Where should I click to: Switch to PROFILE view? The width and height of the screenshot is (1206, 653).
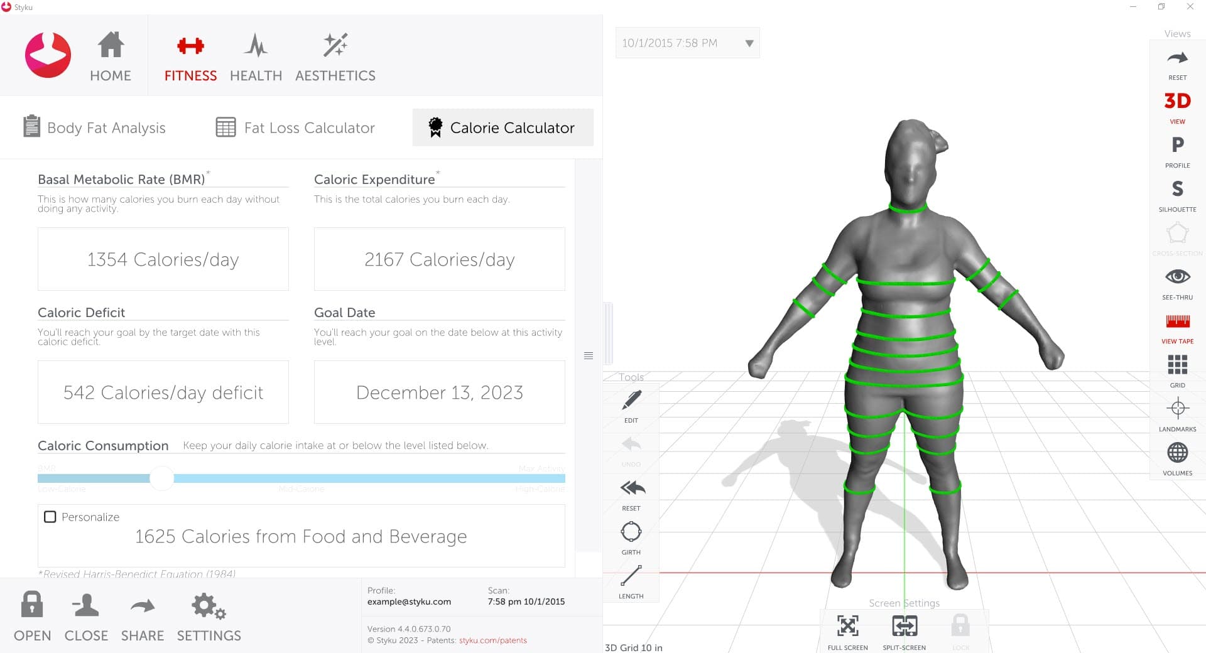tap(1177, 152)
